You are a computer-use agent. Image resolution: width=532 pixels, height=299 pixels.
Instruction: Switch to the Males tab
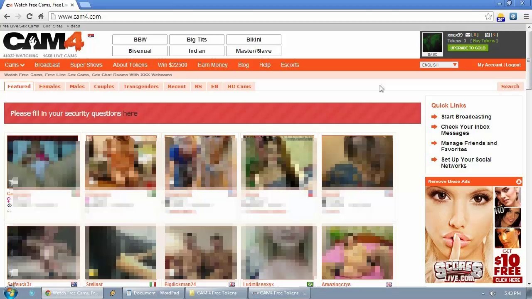pyautogui.click(x=77, y=86)
